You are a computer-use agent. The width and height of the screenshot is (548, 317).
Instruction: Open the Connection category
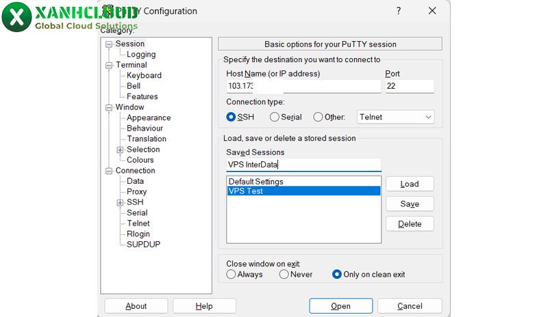(x=135, y=171)
